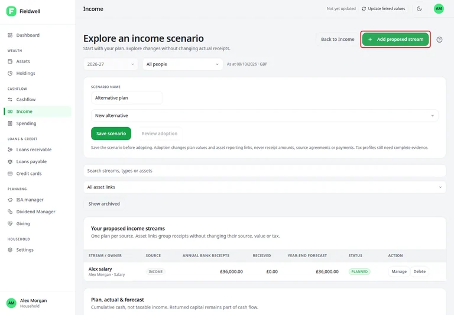This screenshot has width=454, height=315.
Task: Toggle Show archived
Action: tap(104, 204)
